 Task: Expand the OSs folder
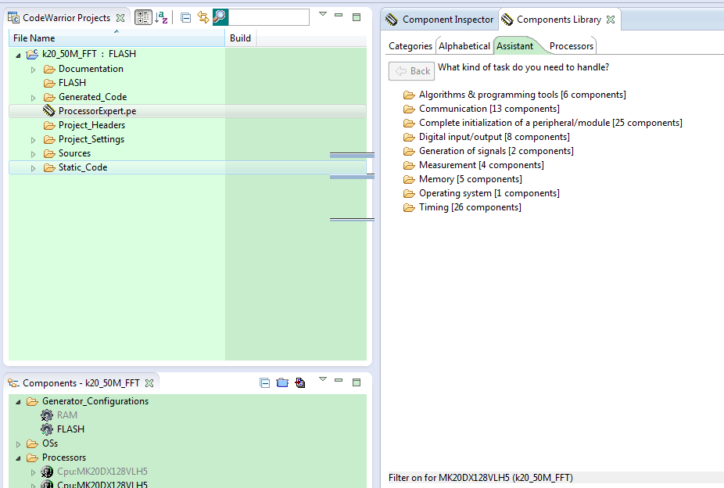(x=19, y=445)
